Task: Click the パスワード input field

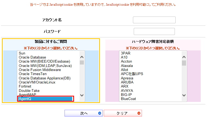Action: [x=154, y=31]
